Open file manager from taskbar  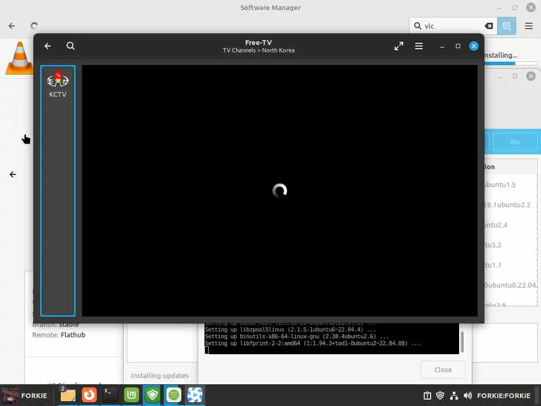[68, 395]
